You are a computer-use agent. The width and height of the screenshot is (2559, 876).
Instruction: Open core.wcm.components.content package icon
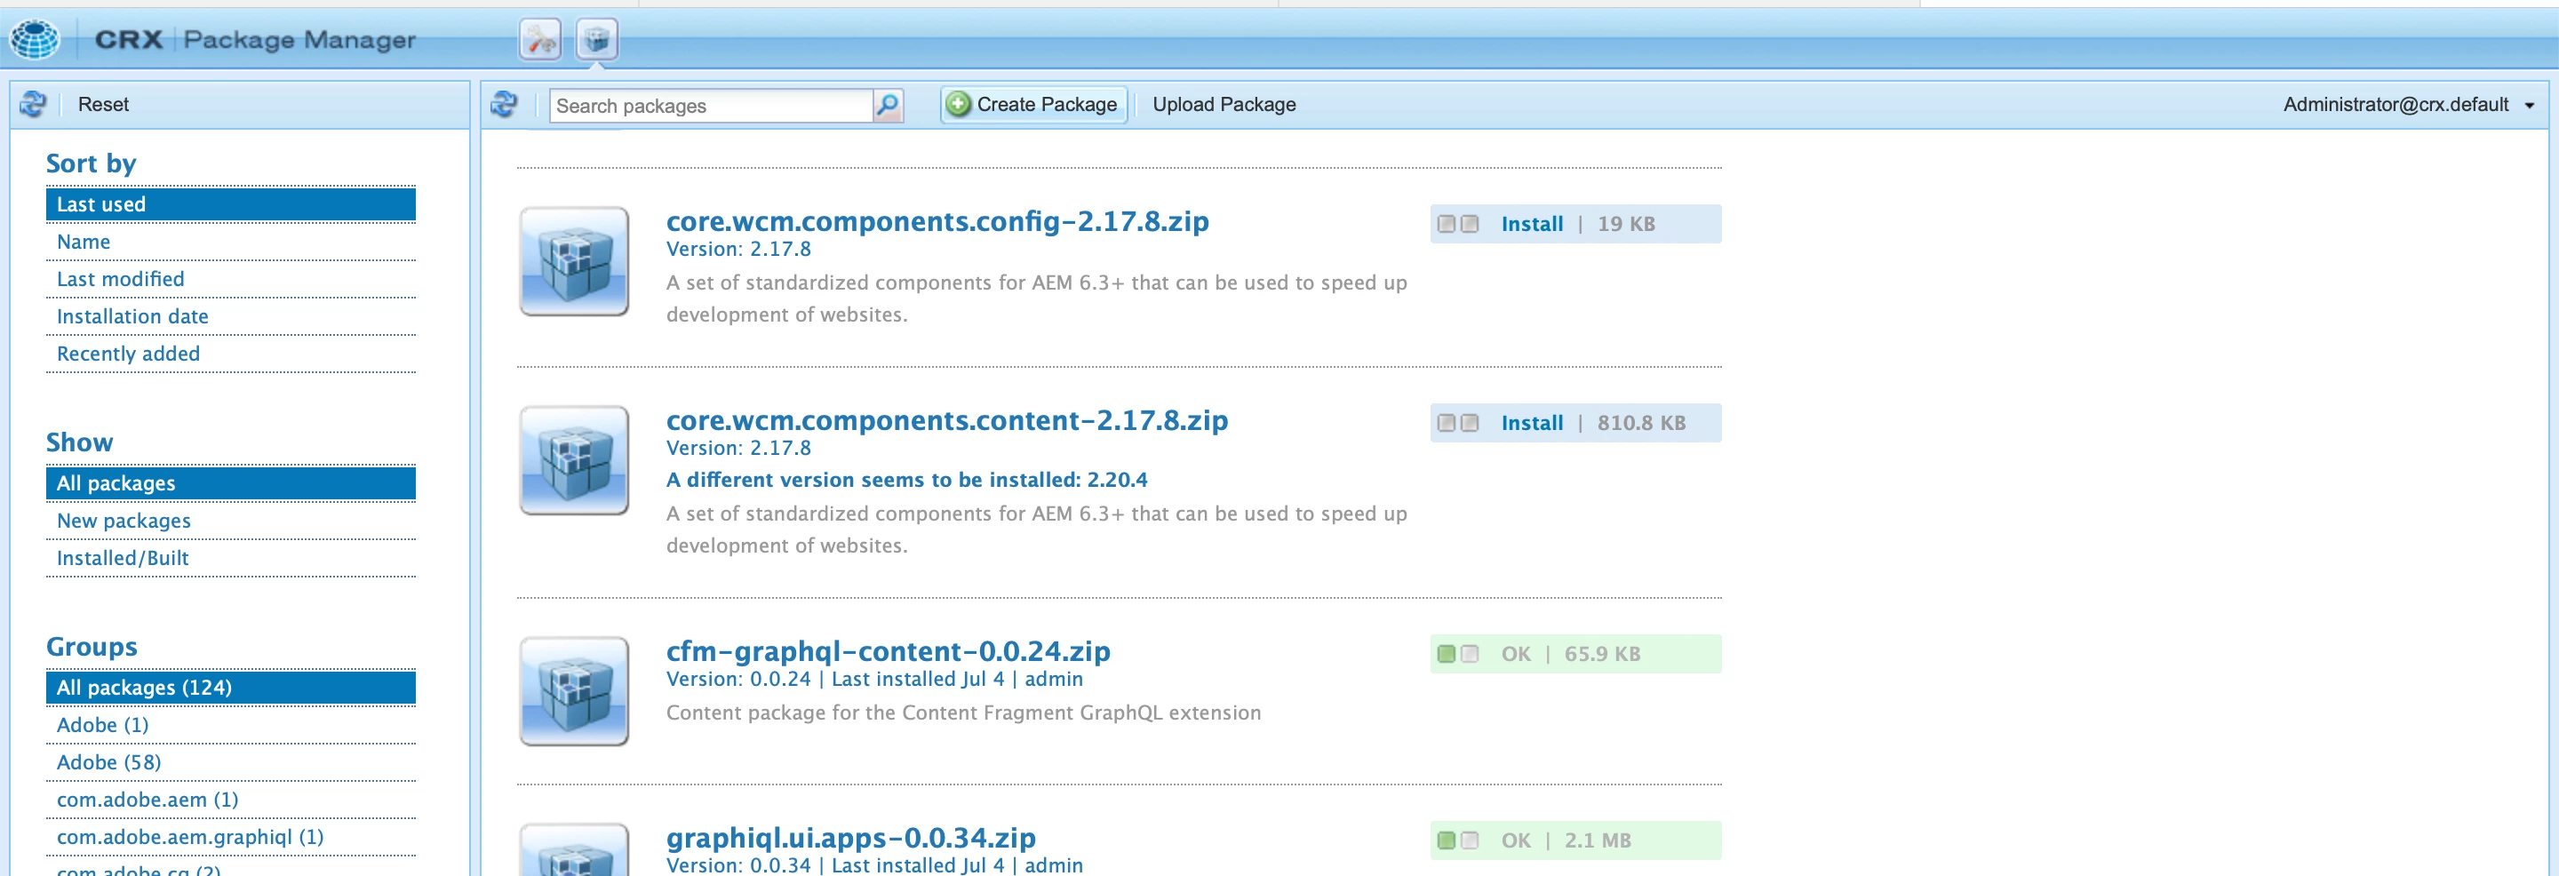coord(574,460)
